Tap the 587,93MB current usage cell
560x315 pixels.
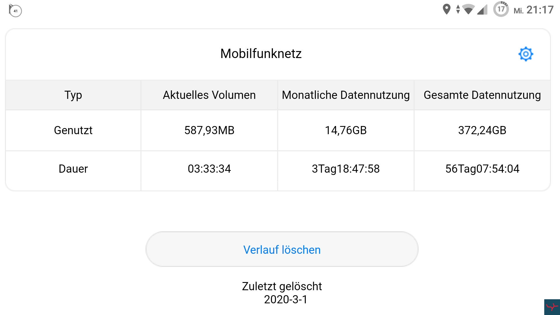coord(209,130)
